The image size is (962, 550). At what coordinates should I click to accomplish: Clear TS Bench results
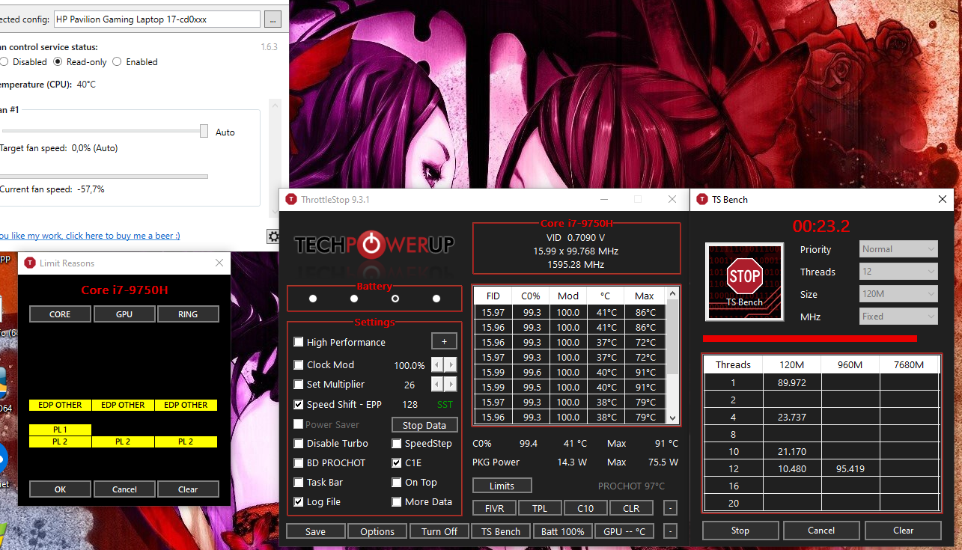pos(904,531)
